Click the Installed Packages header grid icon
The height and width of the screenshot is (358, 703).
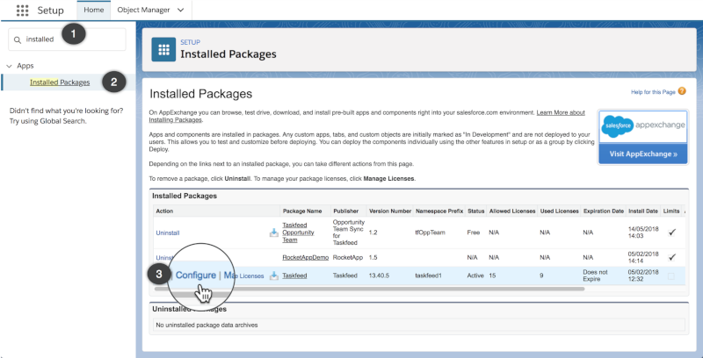click(x=163, y=49)
